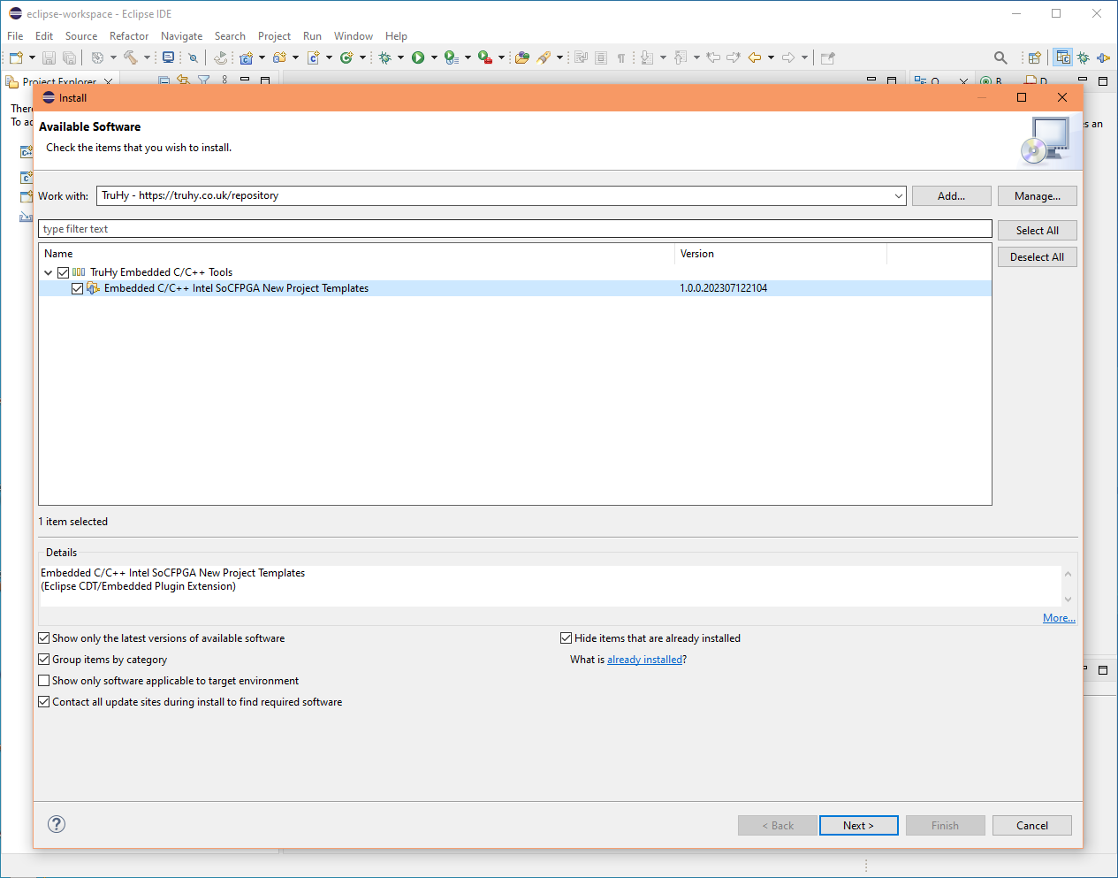Run the application with the green Run icon
This screenshot has height=878, width=1118.
click(419, 57)
